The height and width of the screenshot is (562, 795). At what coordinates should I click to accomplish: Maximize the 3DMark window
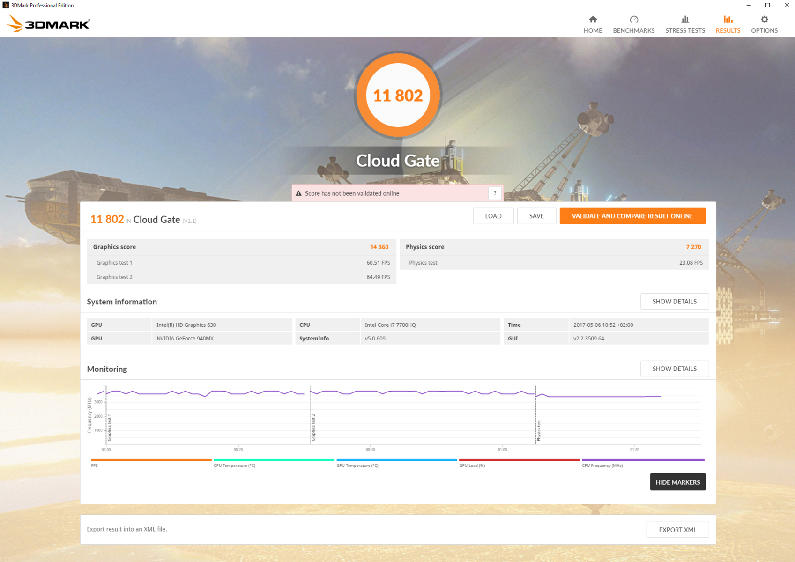coord(767,5)
